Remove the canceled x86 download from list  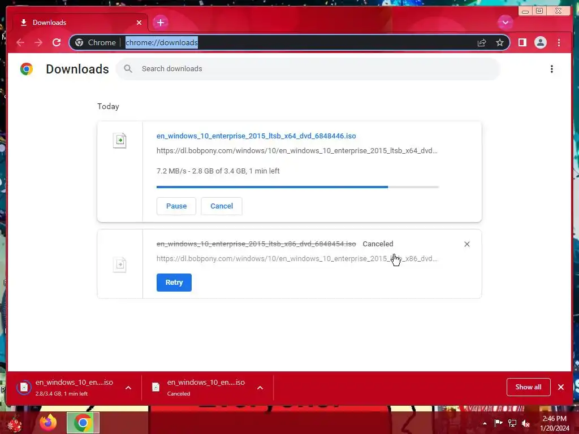466,244
